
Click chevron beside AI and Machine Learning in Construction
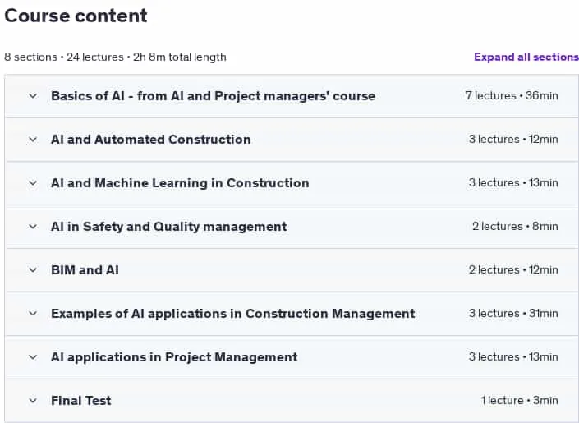pos(33,183)
